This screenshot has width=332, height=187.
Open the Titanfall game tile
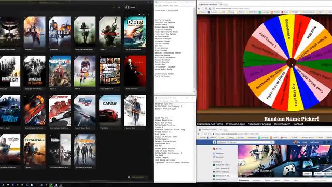pos(34,150)
